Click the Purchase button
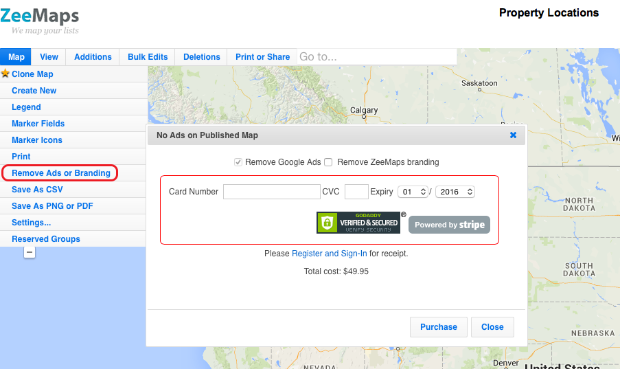This screenshot has width=620, height=369. [438, 327]
